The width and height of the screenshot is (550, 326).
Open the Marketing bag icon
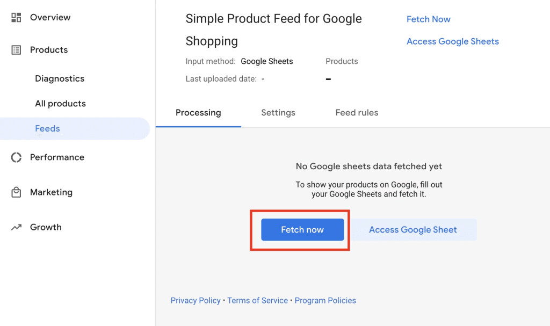[15, 192]
